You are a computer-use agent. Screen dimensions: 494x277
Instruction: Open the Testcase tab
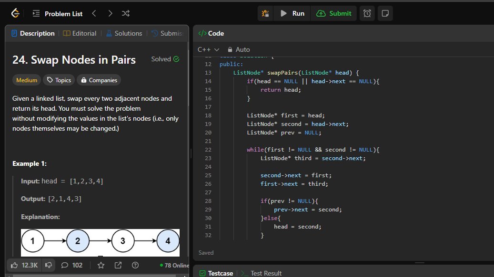coord(216,273)
